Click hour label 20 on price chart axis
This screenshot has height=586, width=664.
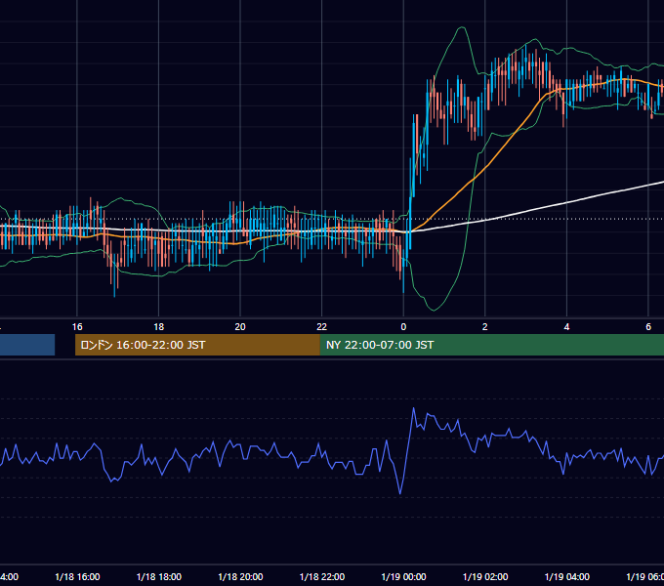coord(240,326)
